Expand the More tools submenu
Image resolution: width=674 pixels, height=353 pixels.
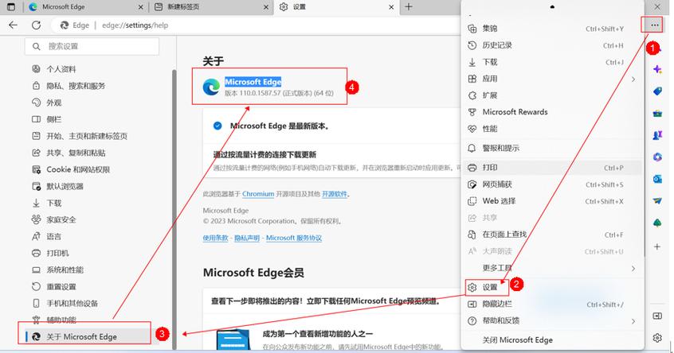[553, 268]
